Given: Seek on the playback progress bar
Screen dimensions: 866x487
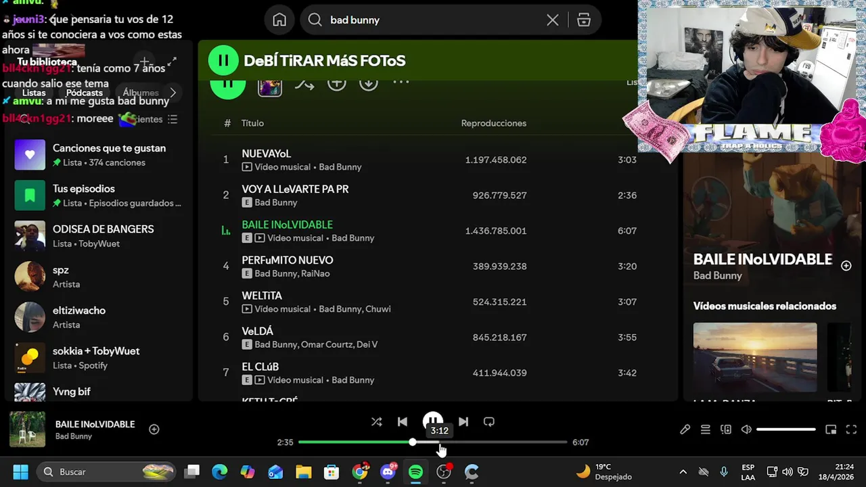Looking at the screenshot, I should (433, 442).
